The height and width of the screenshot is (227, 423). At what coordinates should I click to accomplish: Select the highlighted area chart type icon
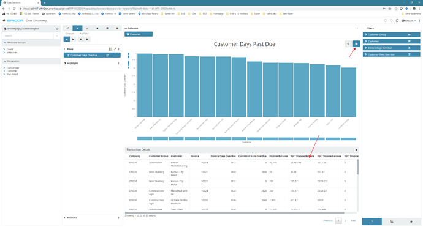77,28
